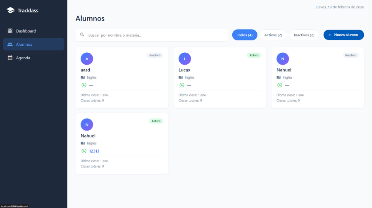Click the Agenda calendar icon
The width and height of the screenshot is (372, 208).
(10, 58)
